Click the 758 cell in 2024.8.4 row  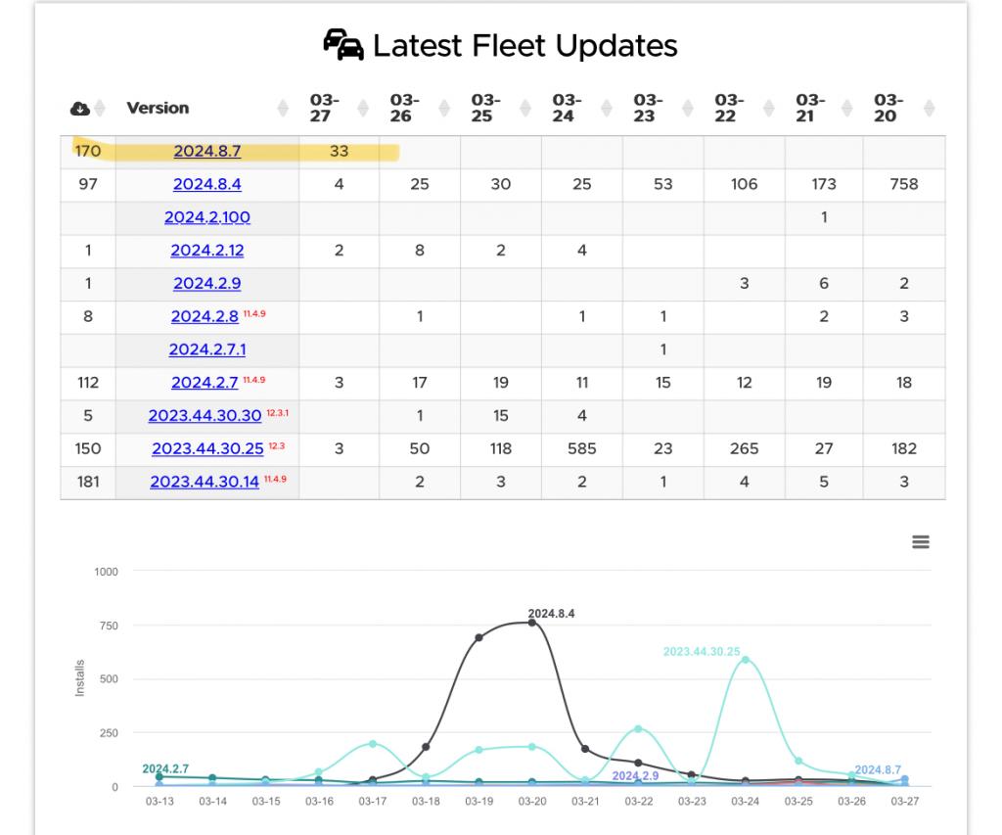pyautogui.click(x=903, y=184)
